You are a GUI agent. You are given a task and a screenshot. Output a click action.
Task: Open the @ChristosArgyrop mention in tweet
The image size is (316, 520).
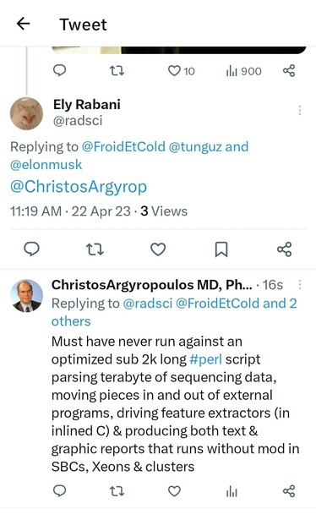tap(79, 186)
